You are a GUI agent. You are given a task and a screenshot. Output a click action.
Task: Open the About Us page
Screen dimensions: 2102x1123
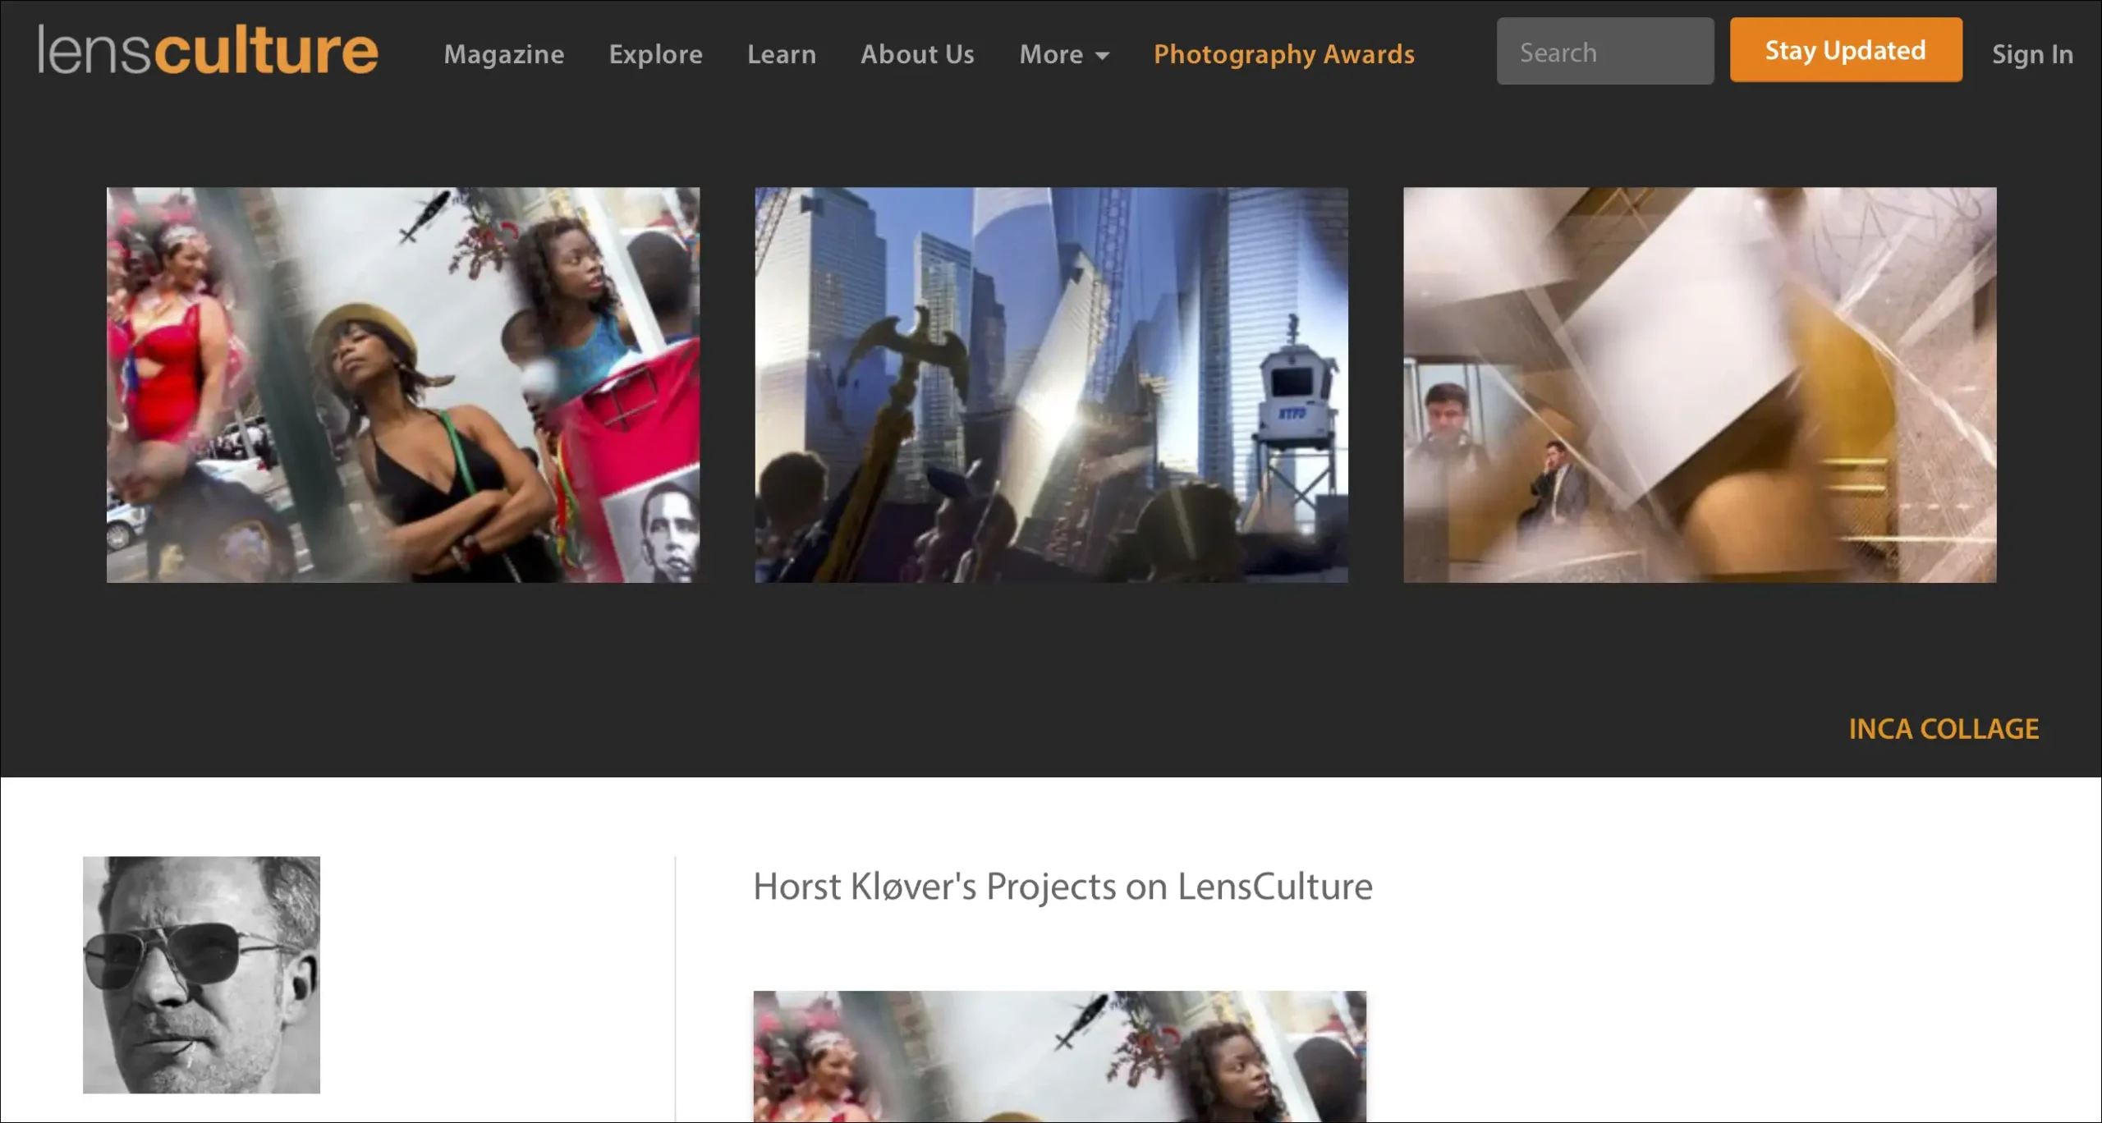click(x=917, y=54)
